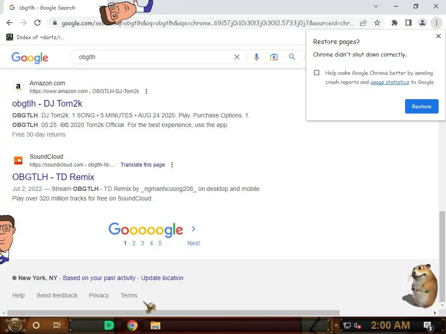Open the Start menu ornate button

(15, 325)
